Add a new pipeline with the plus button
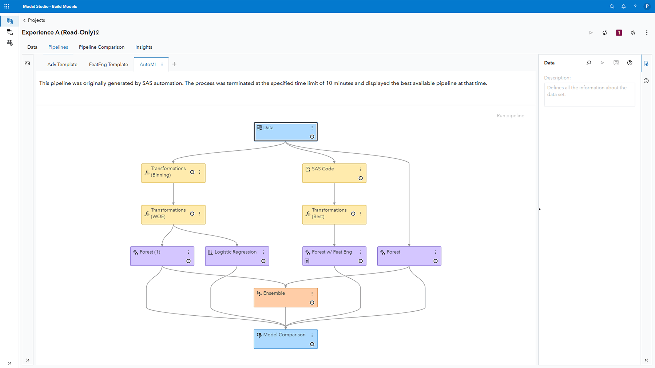This screenshot has width=655, height=368. pyautogui.click(x=174, y=64)
